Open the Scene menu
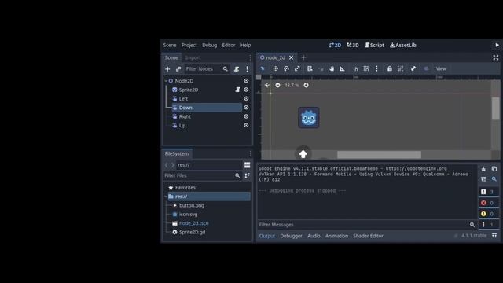The image size is (503, 283). (x=170, y=46)
